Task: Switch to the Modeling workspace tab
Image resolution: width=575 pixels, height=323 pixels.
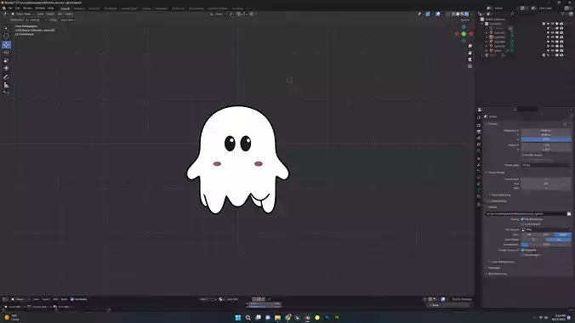Action: [79, 8]
